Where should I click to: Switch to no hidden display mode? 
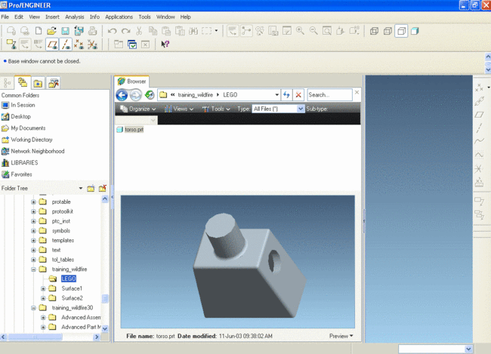pos(401,31)
